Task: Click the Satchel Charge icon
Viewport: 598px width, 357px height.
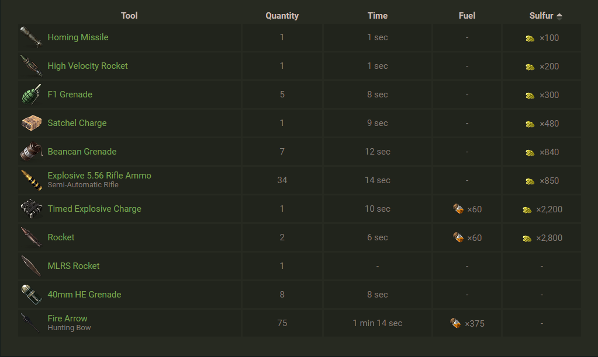Action: tap(31, 123)
